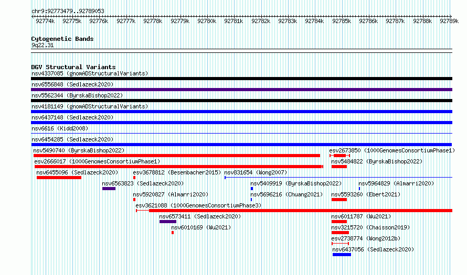Click the red bar under nsv3215720
Viewport: 467px width, 275px height.
click(340, 233)
